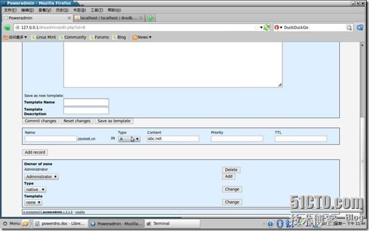
Task: Open a new tab with the green plus
Action: tap(150, 18)
